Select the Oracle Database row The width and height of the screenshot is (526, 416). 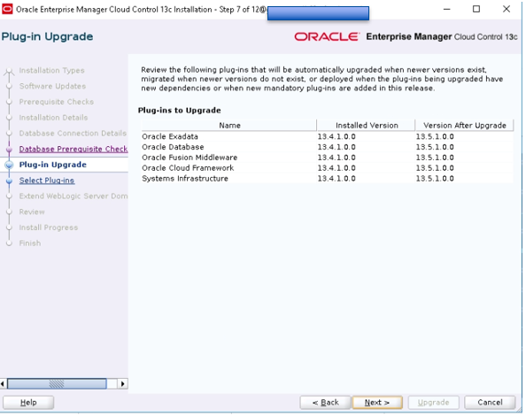[x=327, y=147]
